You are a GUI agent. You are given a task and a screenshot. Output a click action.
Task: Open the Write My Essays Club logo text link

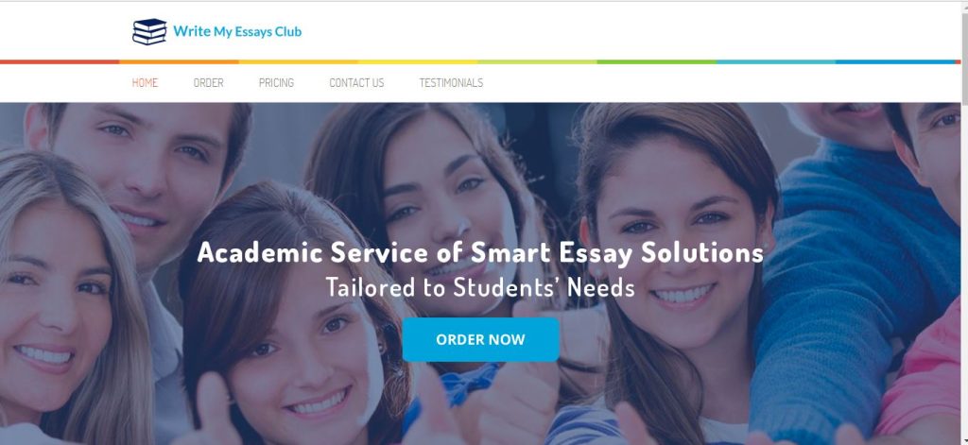[x=237, y=31]
